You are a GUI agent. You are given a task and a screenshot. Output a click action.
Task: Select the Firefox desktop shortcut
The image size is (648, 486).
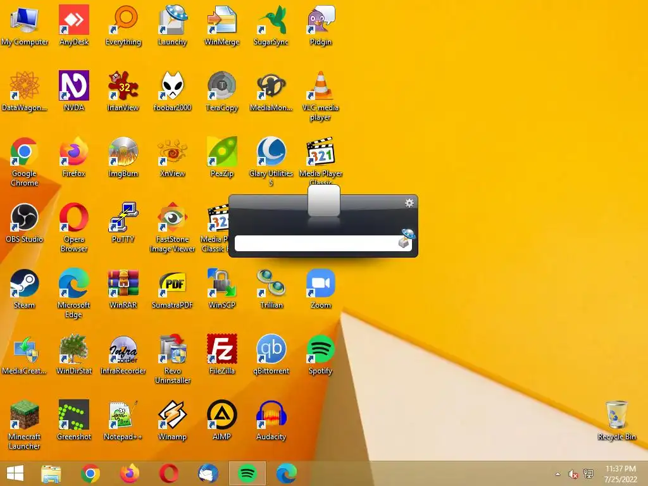point(74,157)
